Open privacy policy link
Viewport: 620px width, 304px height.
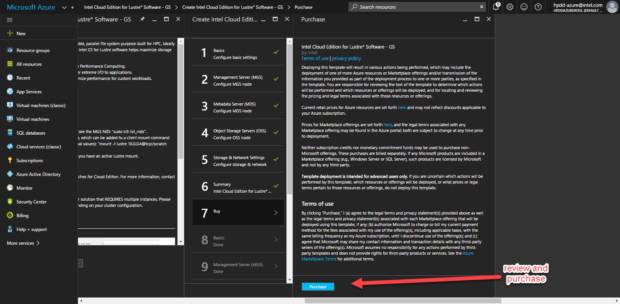coord(346,59)
